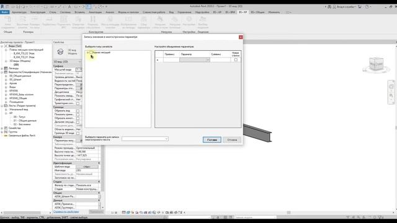Viewport: 397px width, 223px height.
Task: Toggle Shadows icon in view control bar
Action: coord(136,212)
